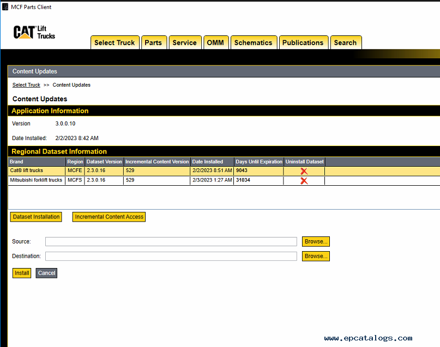Click the Brand column header
440x347 pixels.
[x=37, y=162]
